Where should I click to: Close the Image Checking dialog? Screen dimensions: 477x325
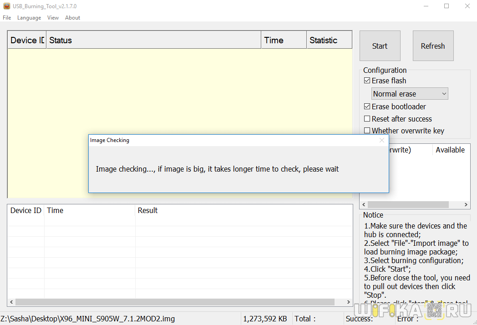click(x=382, y=140)
